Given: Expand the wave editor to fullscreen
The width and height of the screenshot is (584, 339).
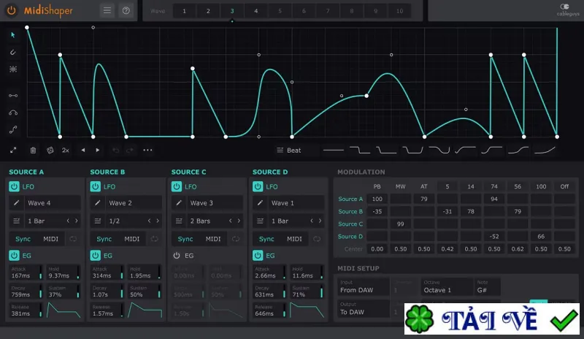Looking at the screenshot, I should (x=13, y=151).
